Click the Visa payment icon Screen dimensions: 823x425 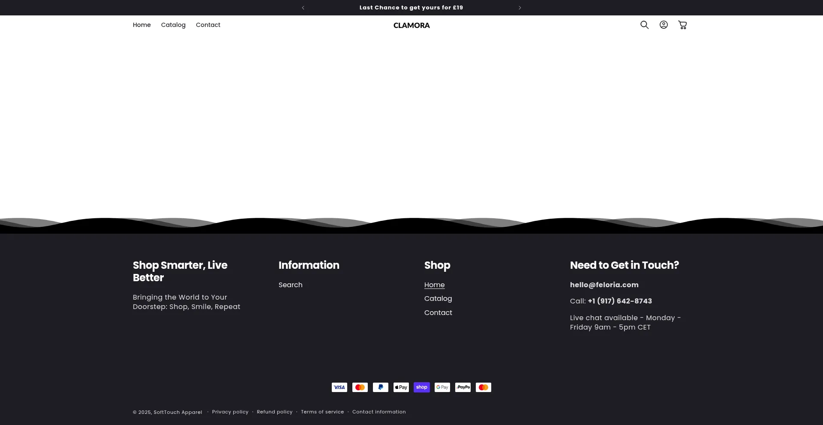[339, 387]
